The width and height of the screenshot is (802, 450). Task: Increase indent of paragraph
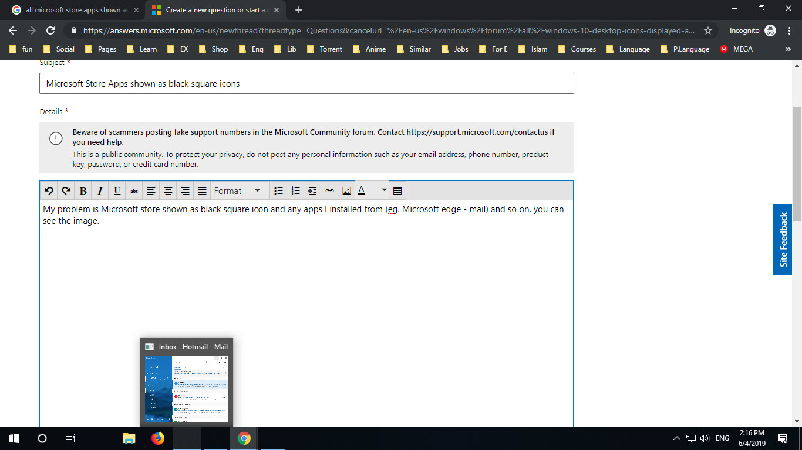coord(313,191)
